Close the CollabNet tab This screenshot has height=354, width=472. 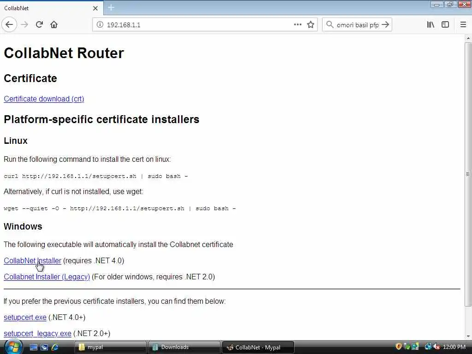tap(95, 8)
